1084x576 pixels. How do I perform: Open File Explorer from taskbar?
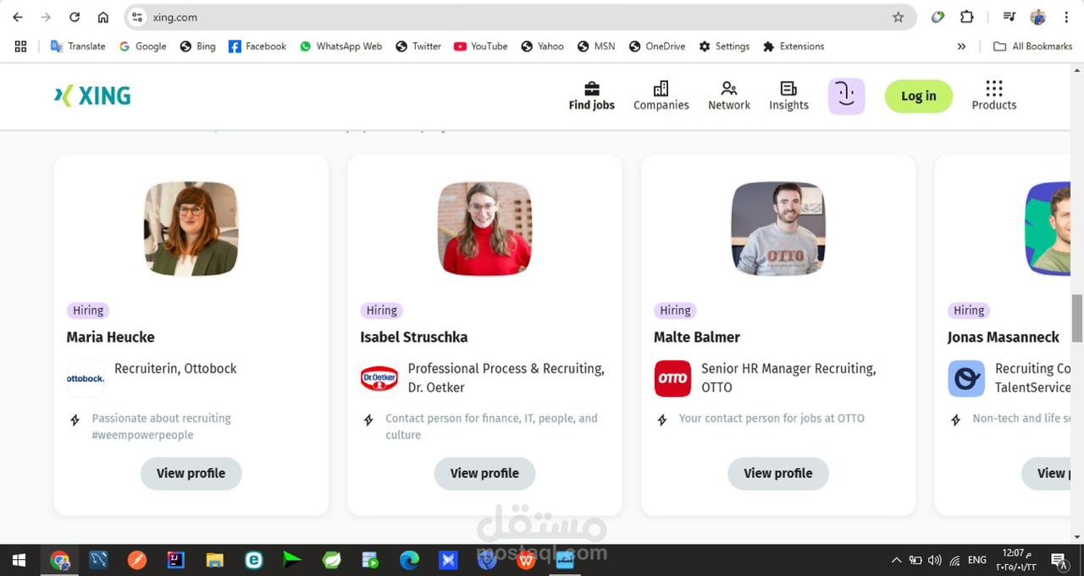215,560
